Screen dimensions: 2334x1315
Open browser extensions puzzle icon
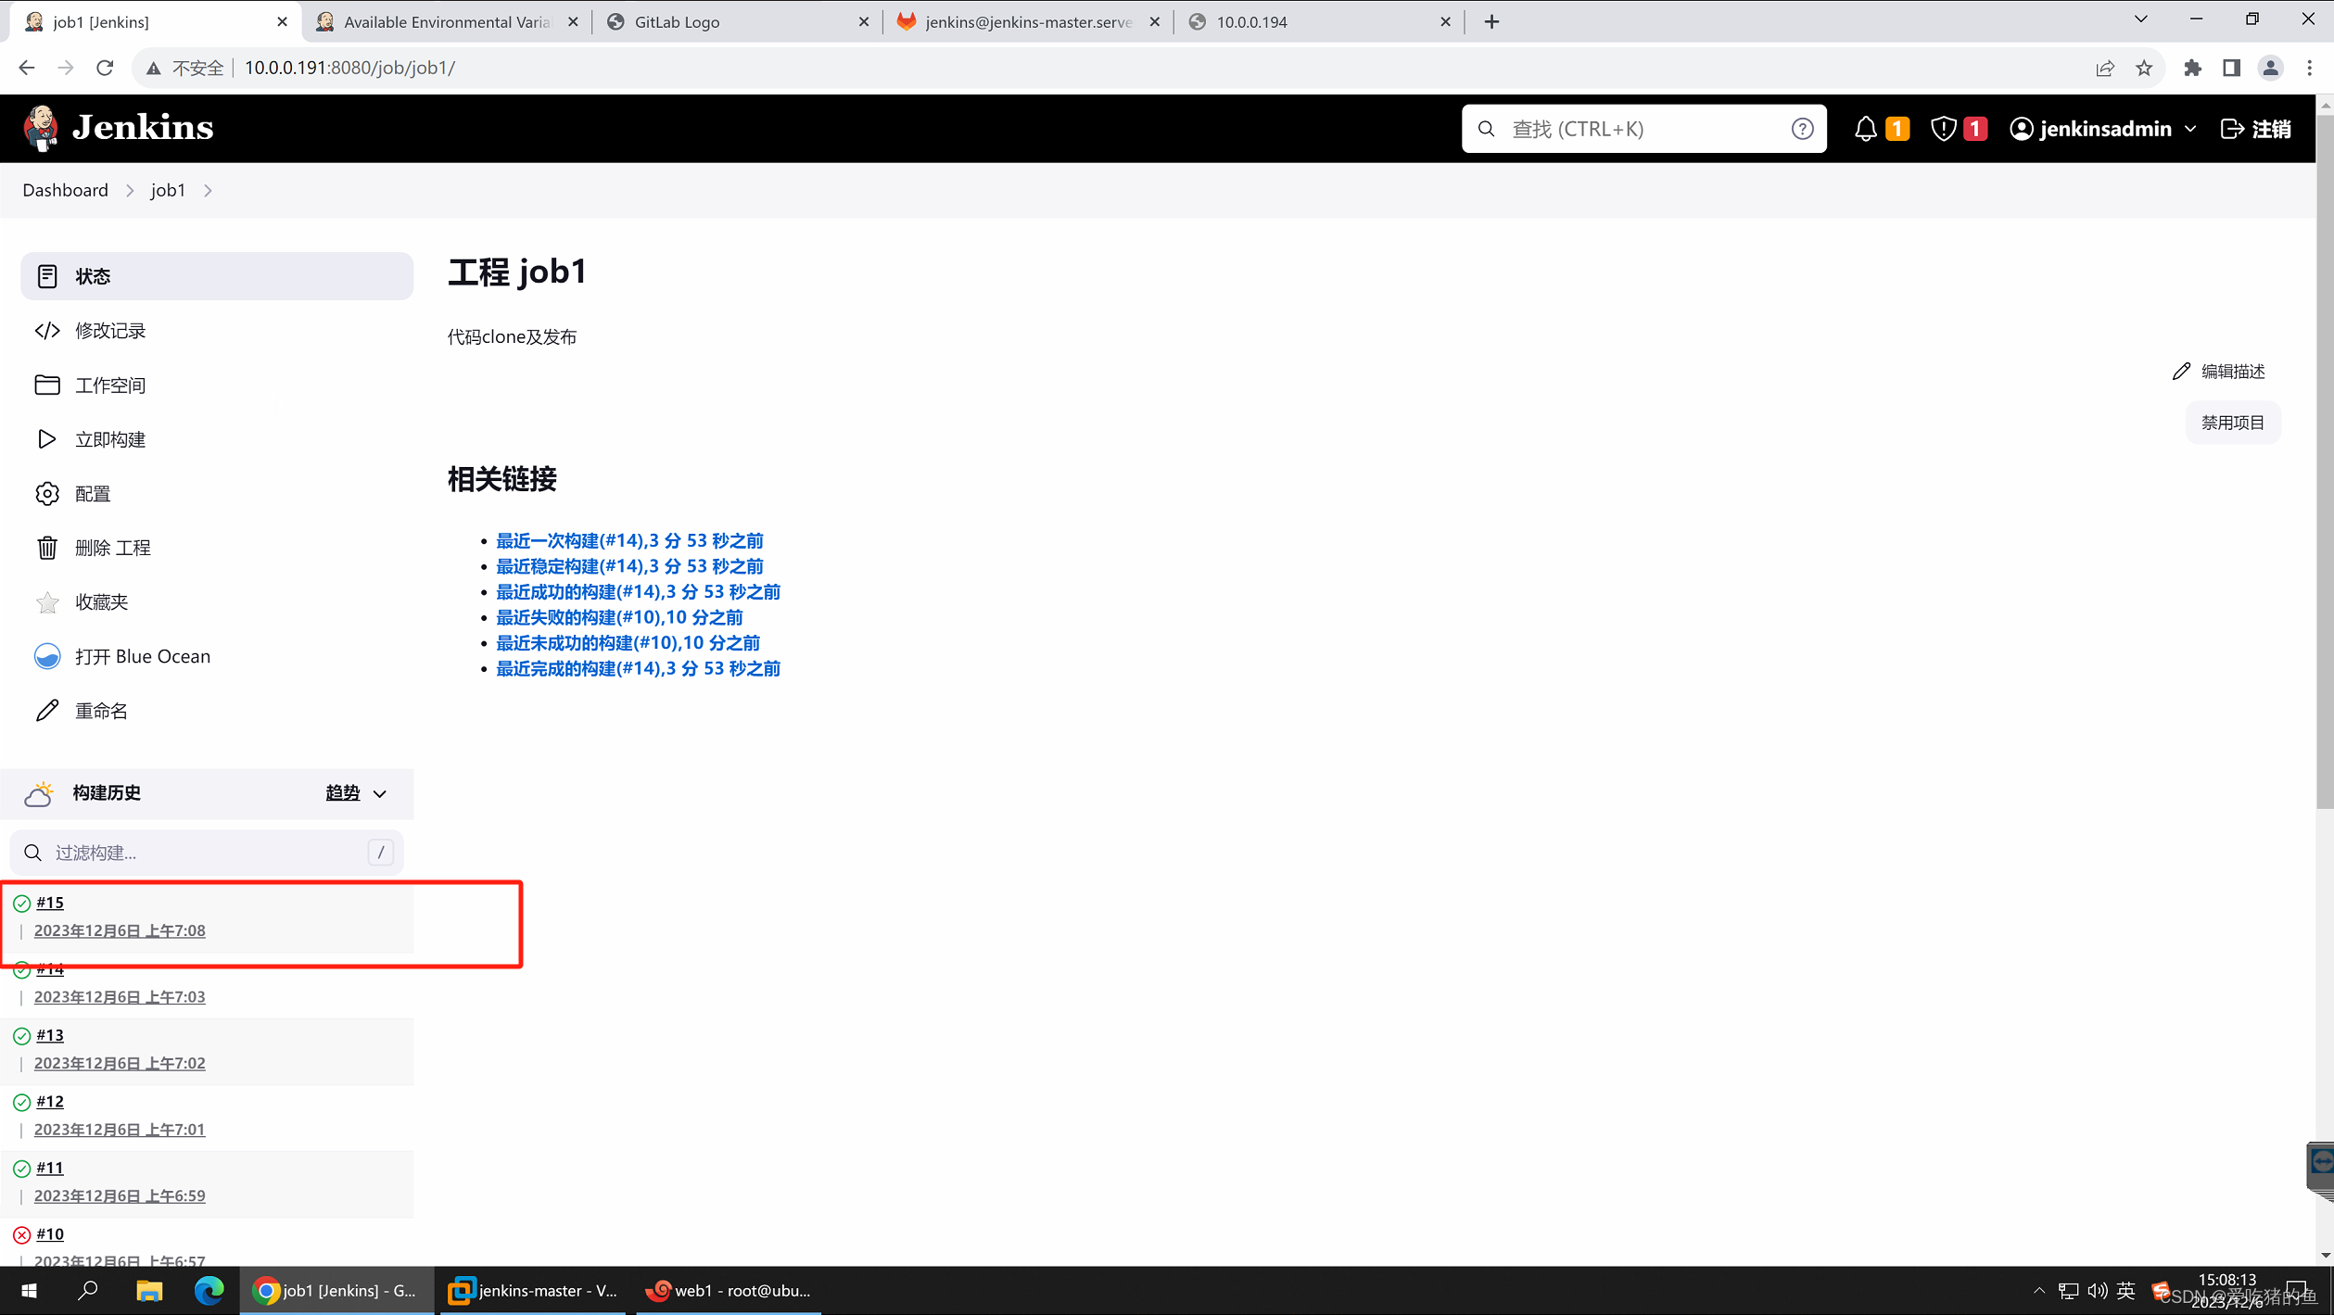pyautogui.click(x=2192, y=68)
